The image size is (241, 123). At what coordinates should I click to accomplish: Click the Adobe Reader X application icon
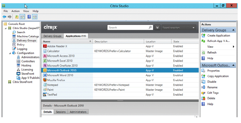(45, 46)
